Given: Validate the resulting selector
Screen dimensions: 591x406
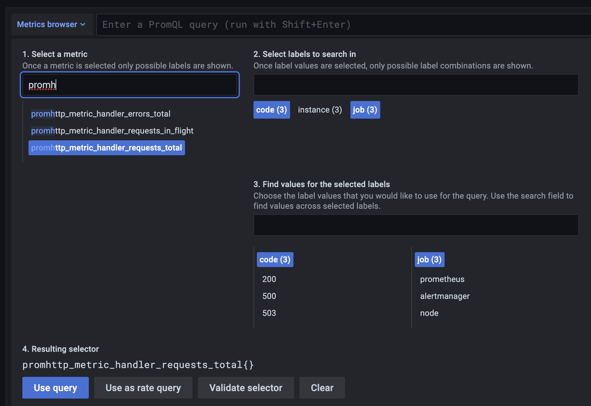Looking at the screenshot, I should click(246, 387).
